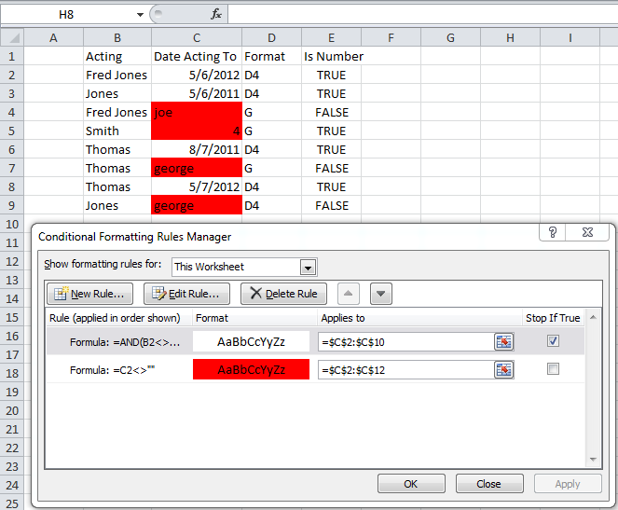This screenshot has width=618, height=510.
Task: Click the dialog help question mark icon
Action: pos(553,233)
